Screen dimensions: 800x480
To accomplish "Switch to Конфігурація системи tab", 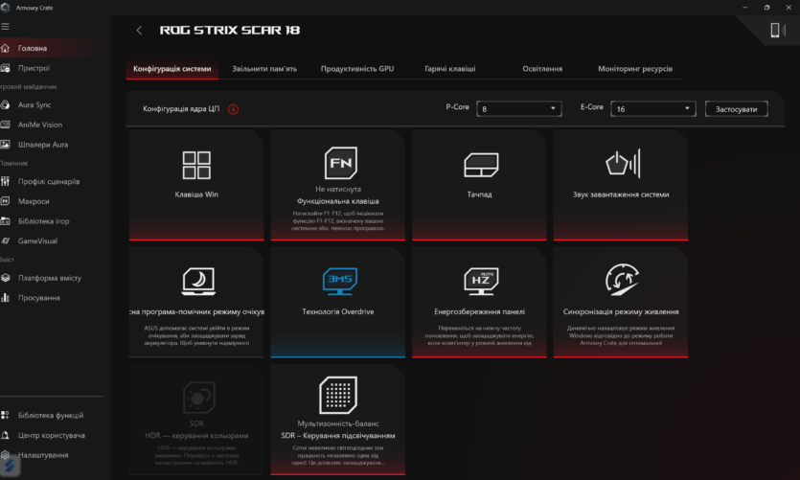I will click(171, 69).
